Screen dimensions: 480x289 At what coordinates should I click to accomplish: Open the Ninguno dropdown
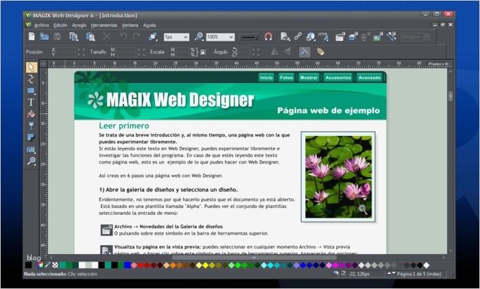click(427, 37)
